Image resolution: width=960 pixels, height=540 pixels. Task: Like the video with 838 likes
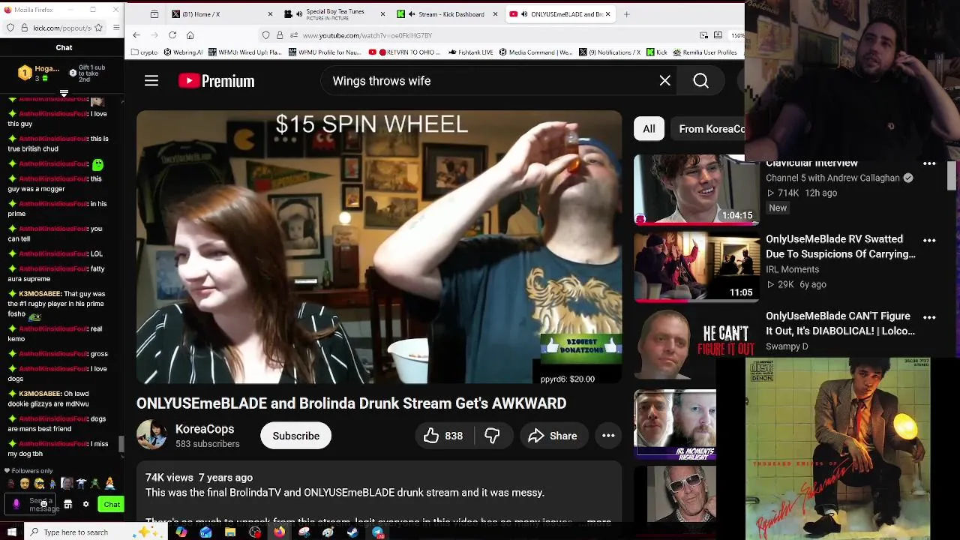click(443, 436)
